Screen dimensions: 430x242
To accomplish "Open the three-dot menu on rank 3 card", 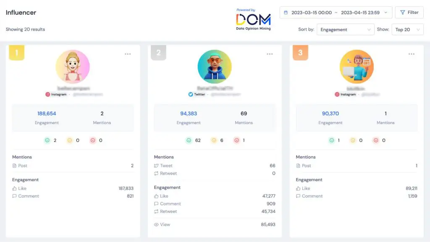I will point(412,54).
